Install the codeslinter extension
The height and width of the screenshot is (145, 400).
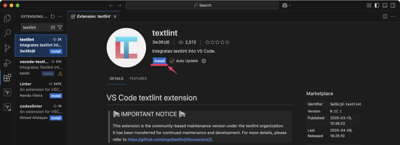(x=56, y=118)
